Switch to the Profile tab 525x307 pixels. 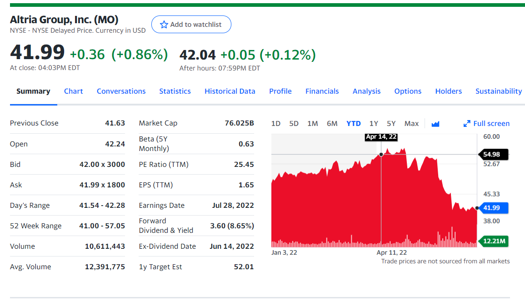tap(280, 91)
